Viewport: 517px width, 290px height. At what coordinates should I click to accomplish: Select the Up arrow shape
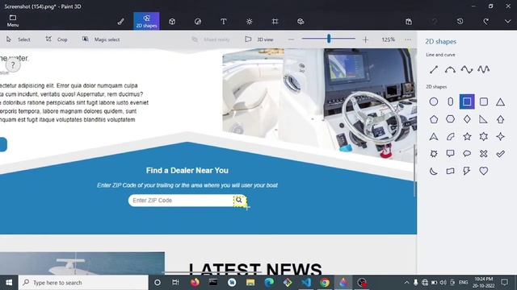coord(501,119)
